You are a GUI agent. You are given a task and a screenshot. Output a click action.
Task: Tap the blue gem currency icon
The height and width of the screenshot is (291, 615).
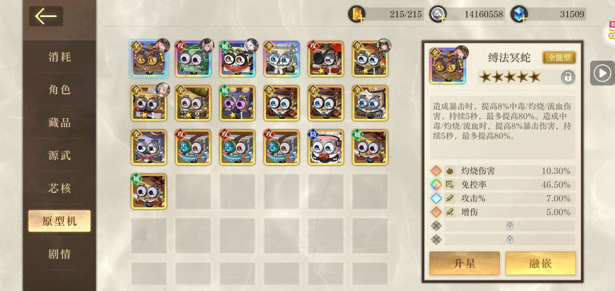[x=519, y=14]
